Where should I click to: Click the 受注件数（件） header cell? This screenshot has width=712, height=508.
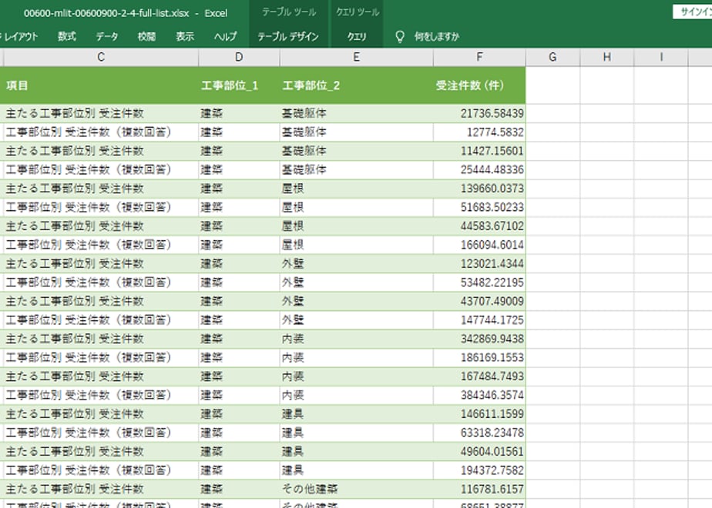coord(479,85)
